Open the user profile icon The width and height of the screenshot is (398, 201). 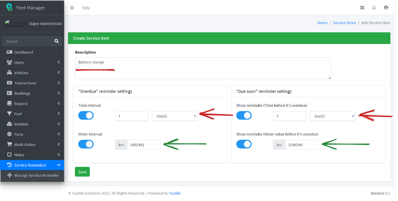click(386, 8)
